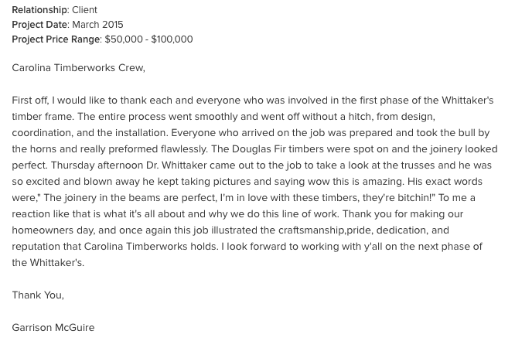Click the Garrison McGuire signature
The height and width of the screenshot is (341, 515).
53,328
